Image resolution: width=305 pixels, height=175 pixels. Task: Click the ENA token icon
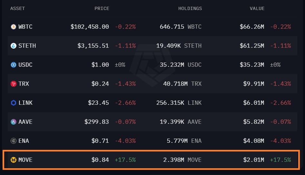click(x=14, y=141)
